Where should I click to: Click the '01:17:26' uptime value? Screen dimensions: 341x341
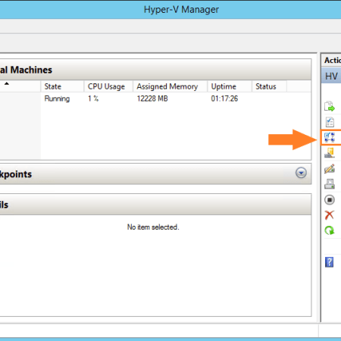(224, 99)
